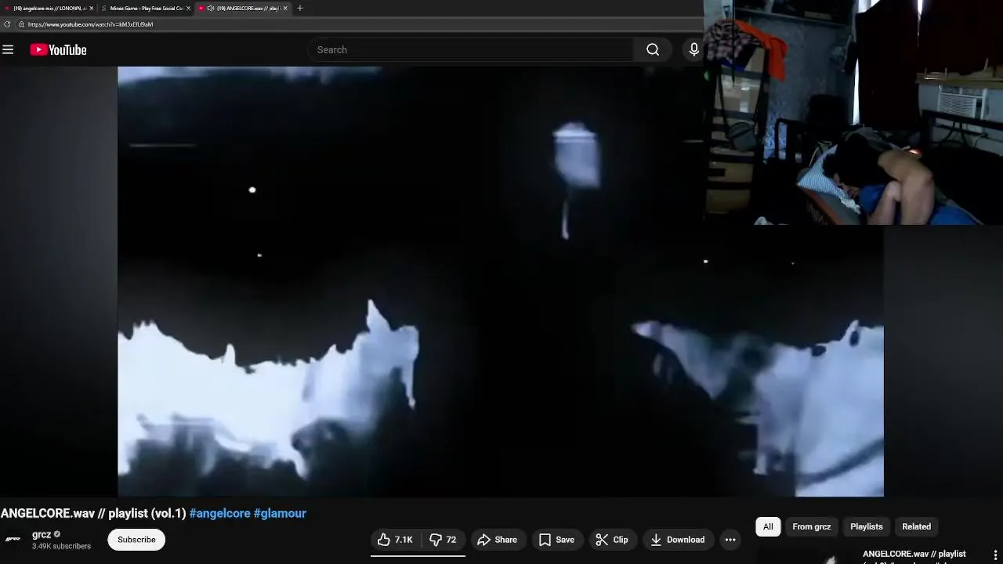Image resolution: width=1003 pixels, height=564 pixels.
Task: Click the video player to pause
Action: click(501, 281)
